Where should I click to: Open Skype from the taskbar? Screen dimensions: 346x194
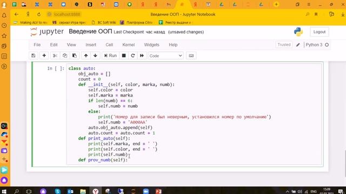58,191
